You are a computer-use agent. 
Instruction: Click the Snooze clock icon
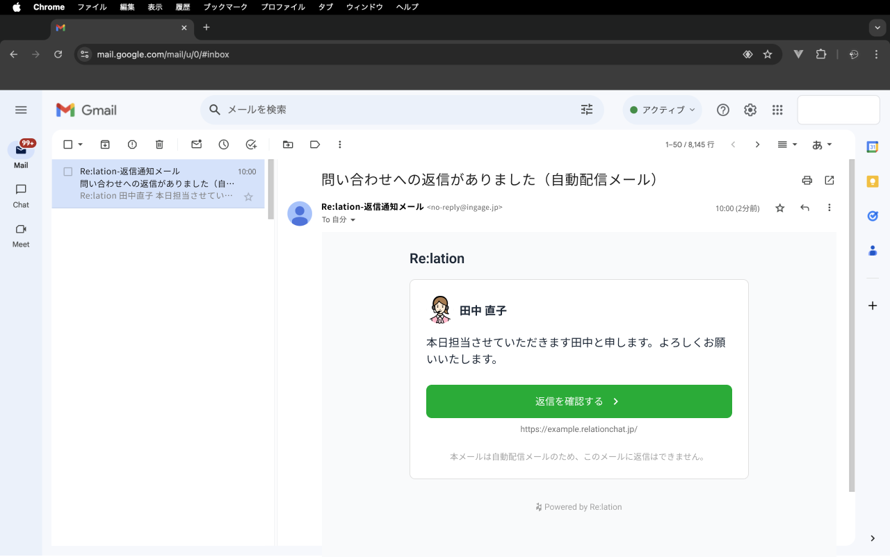[224, 144]
